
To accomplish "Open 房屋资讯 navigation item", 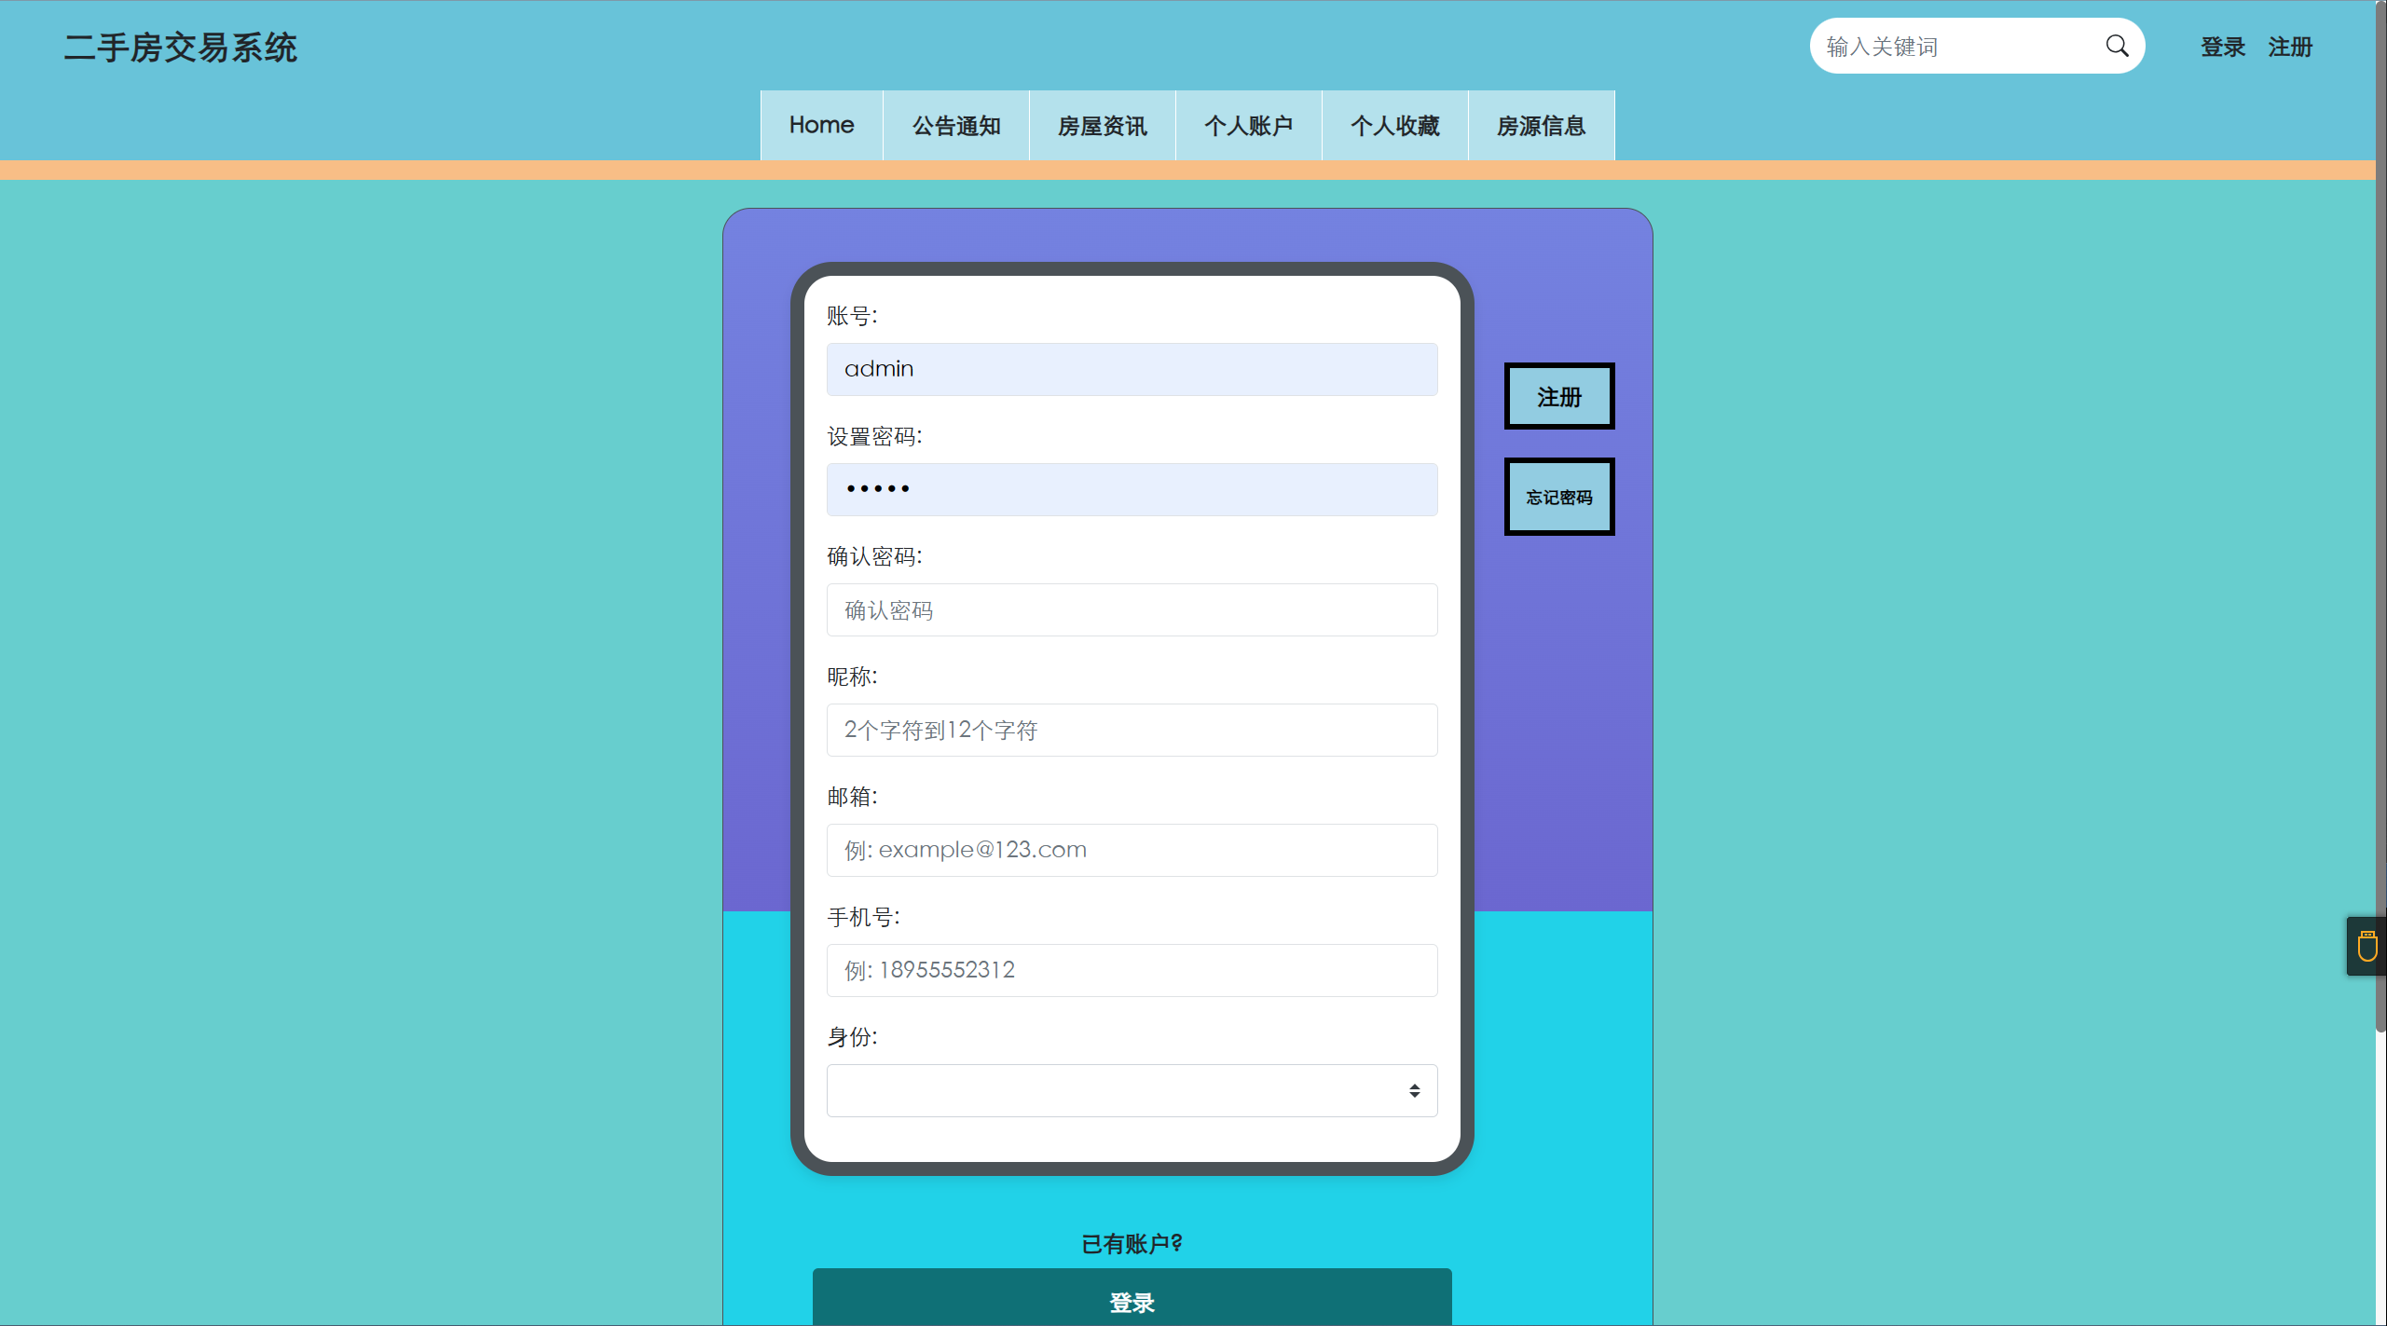I will 1102,125.
